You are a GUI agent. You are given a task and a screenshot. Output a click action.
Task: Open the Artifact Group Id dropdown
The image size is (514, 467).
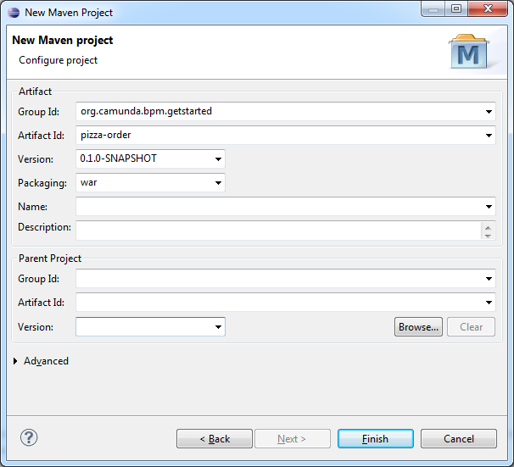(489, 111)
